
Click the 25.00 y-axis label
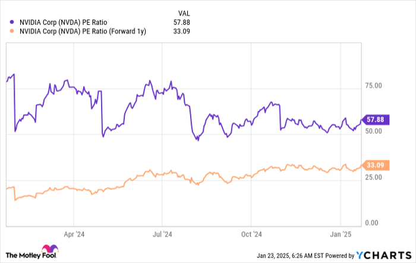click(x=374, y=178)
